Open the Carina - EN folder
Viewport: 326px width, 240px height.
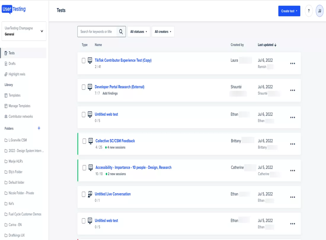coord(15,225)
